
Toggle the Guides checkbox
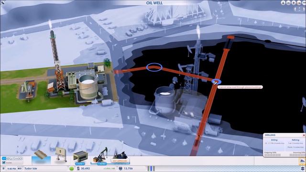4,162
